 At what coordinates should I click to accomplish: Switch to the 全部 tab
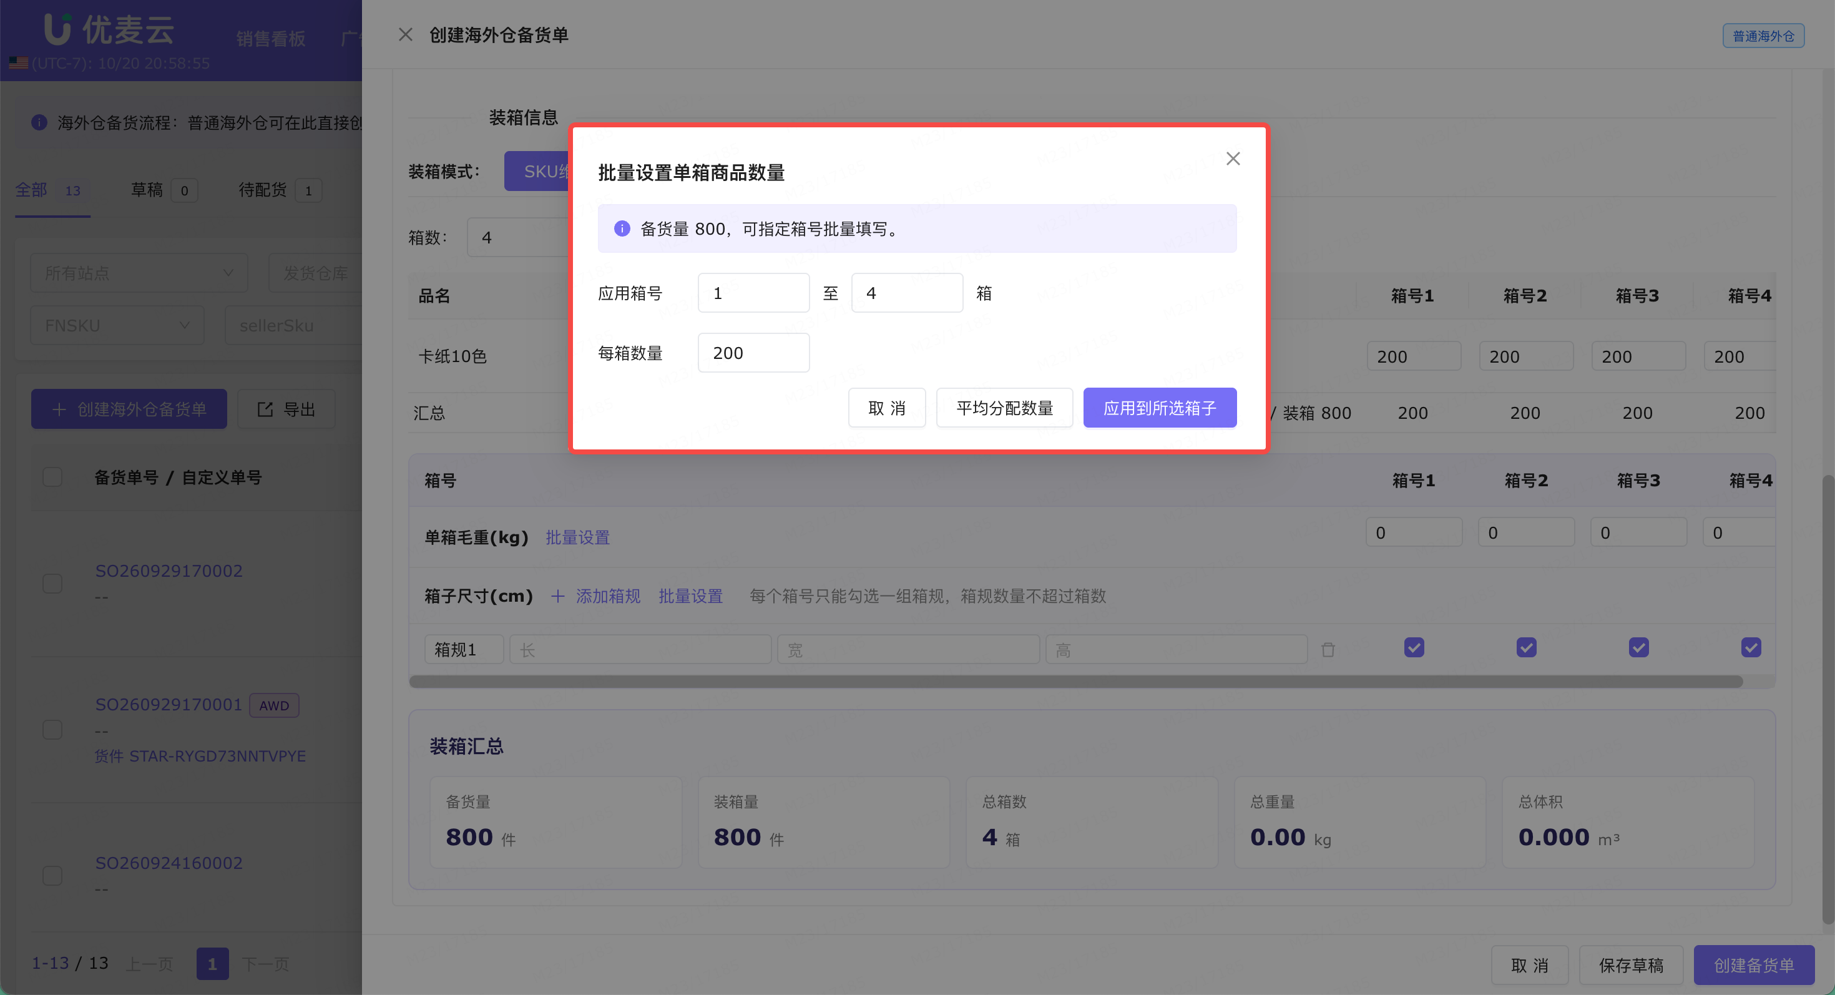pyautogui.click(x=52, y=190)
